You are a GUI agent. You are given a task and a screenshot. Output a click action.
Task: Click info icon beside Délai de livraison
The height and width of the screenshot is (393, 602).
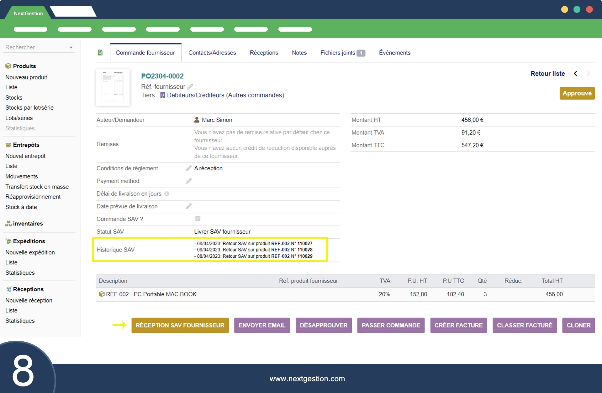167,194
